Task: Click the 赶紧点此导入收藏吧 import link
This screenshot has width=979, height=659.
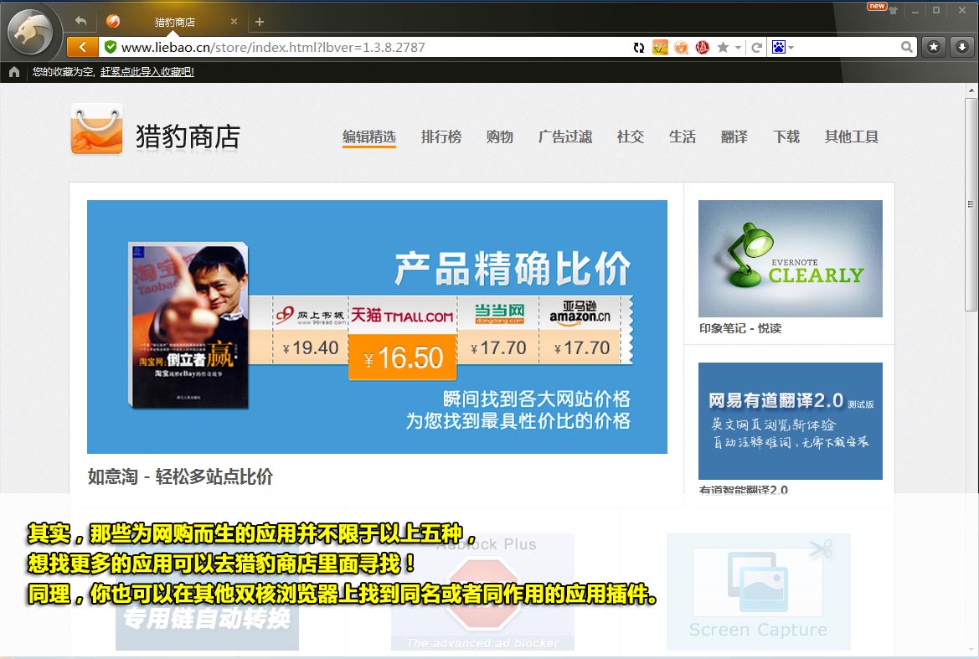Action: coord(147,72)
